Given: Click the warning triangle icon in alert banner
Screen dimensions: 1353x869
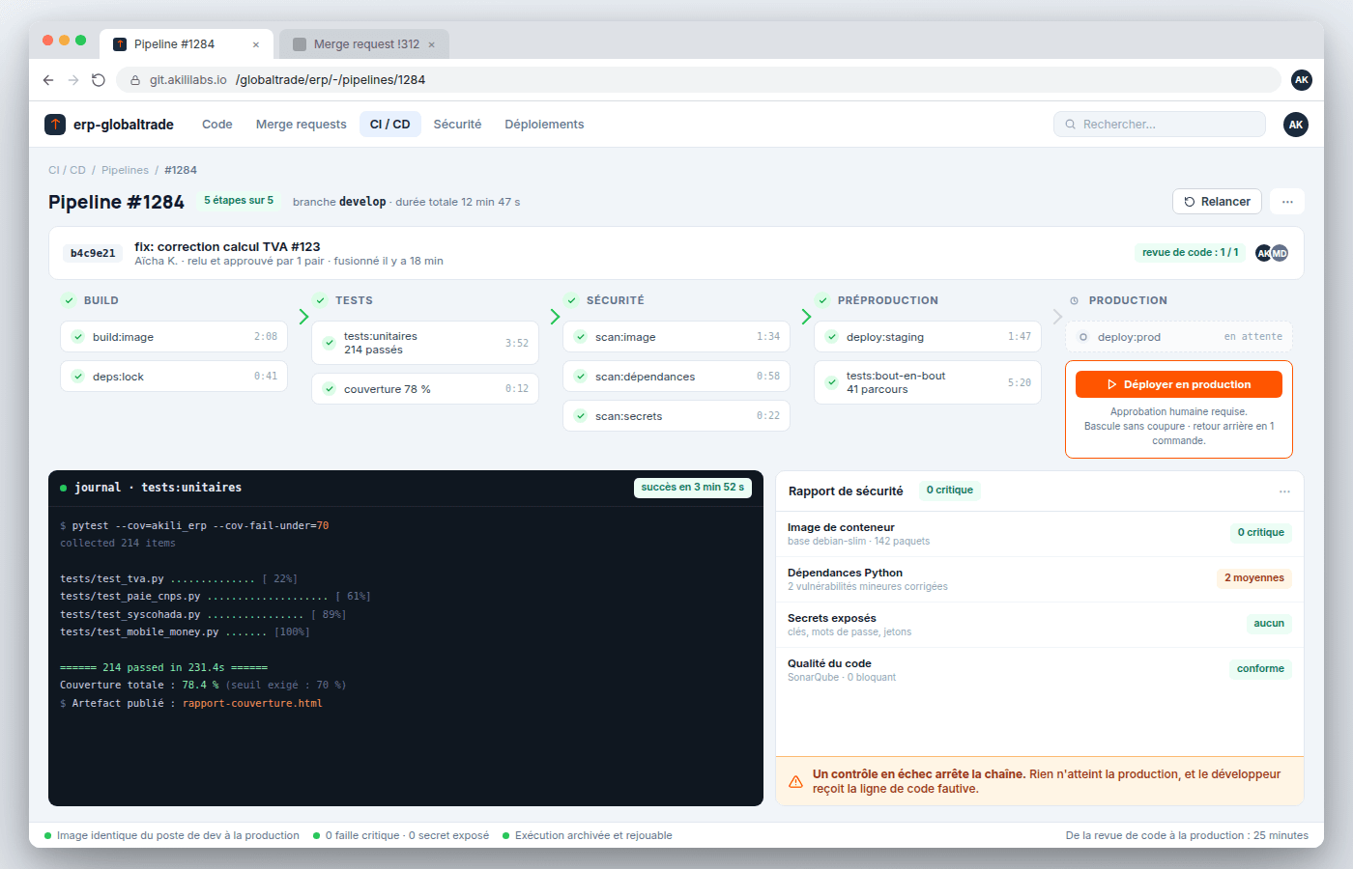Looking at the screenshot, I should point(795,782).
